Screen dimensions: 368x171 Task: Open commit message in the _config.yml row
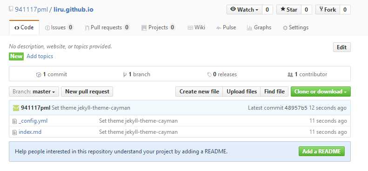[x=138, y=121]
